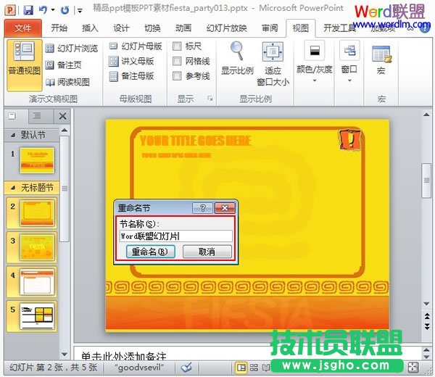
Task: Switch to slides thumbnail pane tab
Action: point(12,116)
